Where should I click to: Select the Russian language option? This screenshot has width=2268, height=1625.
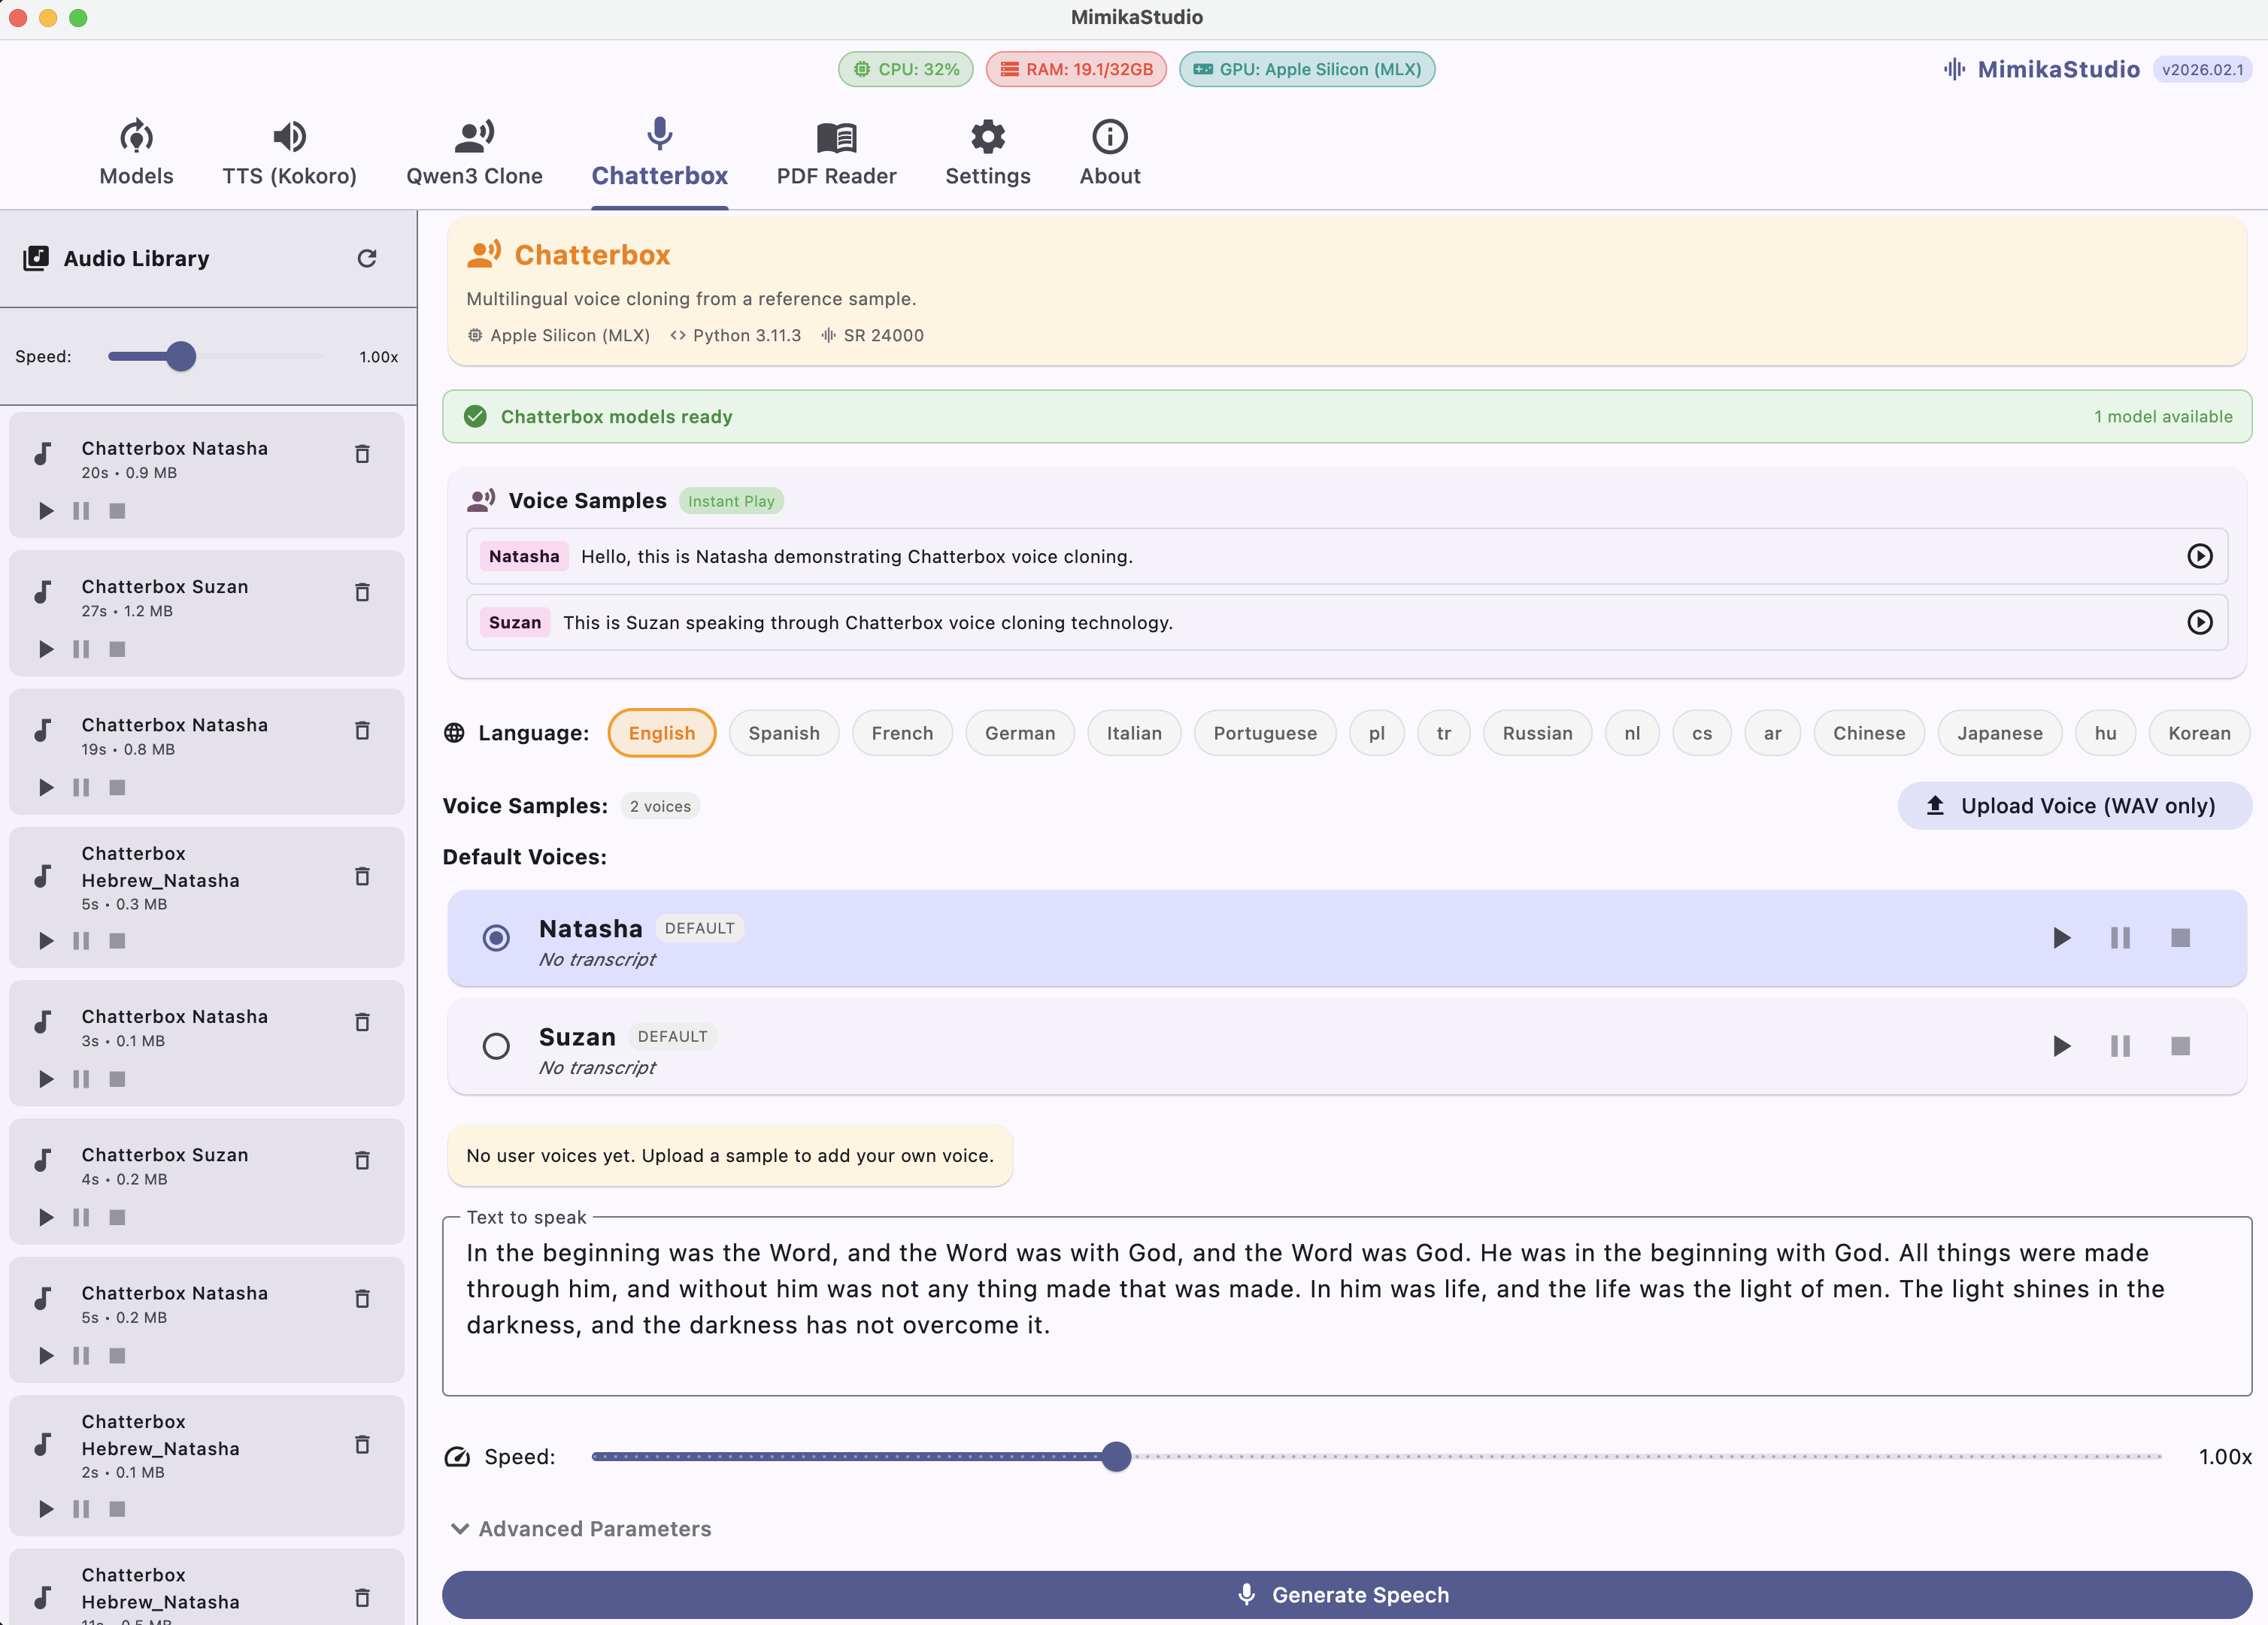[1537, 733]
